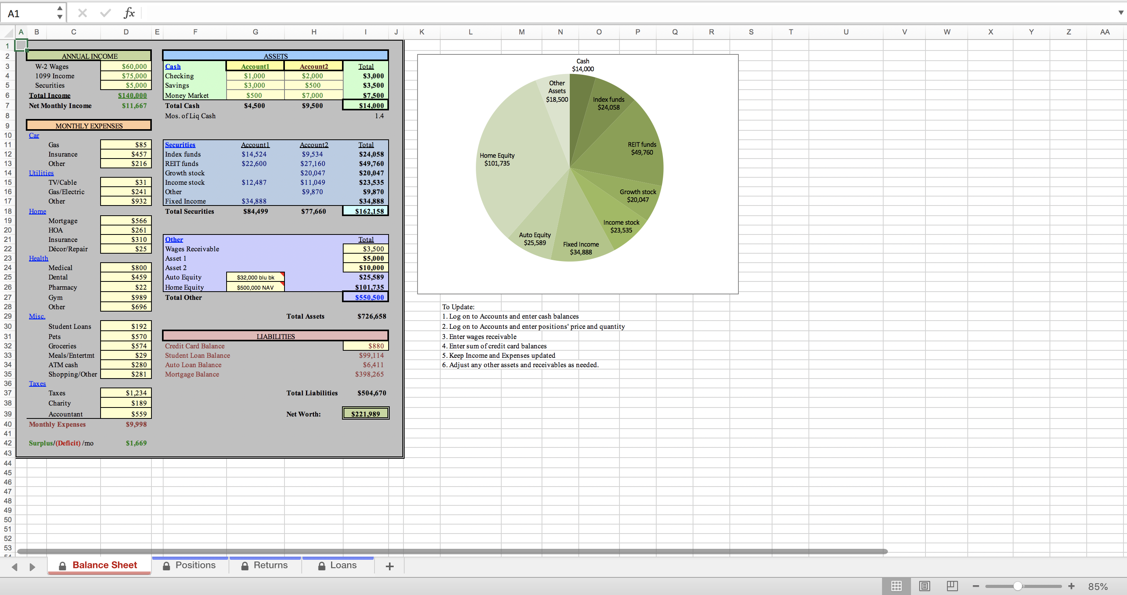Open the Cash link in Assets
The height and width of the screenshot is (595, 1127).
click(x=173, y=67)
